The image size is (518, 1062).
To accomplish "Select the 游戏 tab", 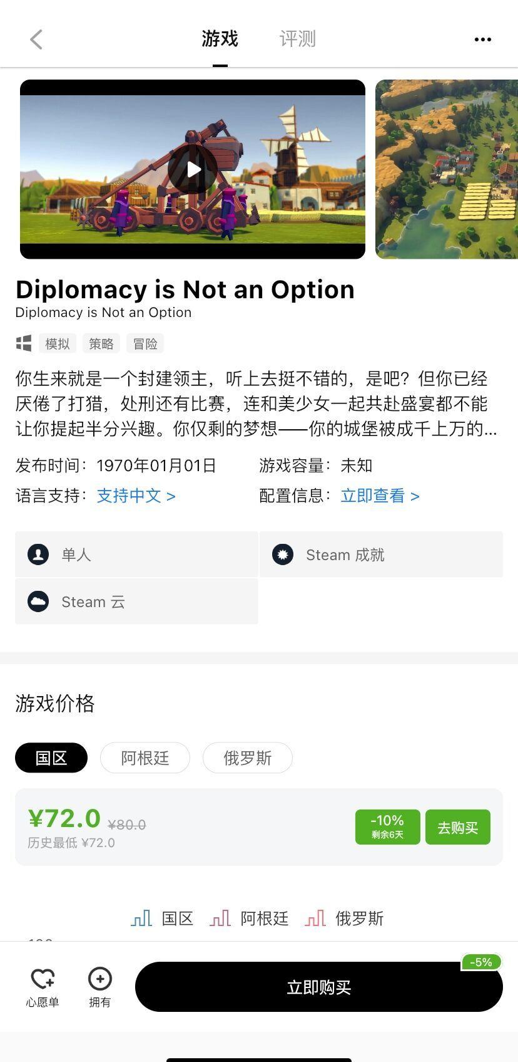I will (220, 39).
